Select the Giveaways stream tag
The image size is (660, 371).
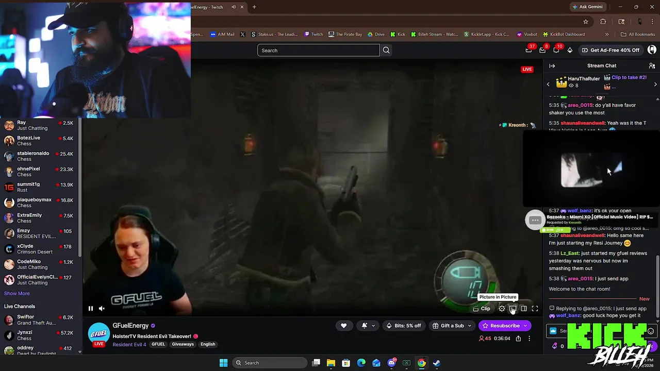[183, 344]
